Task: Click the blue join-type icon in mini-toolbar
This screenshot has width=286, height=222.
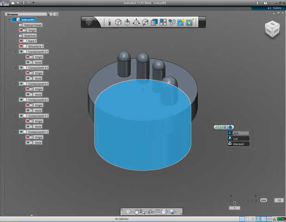Action: point(230,127)
